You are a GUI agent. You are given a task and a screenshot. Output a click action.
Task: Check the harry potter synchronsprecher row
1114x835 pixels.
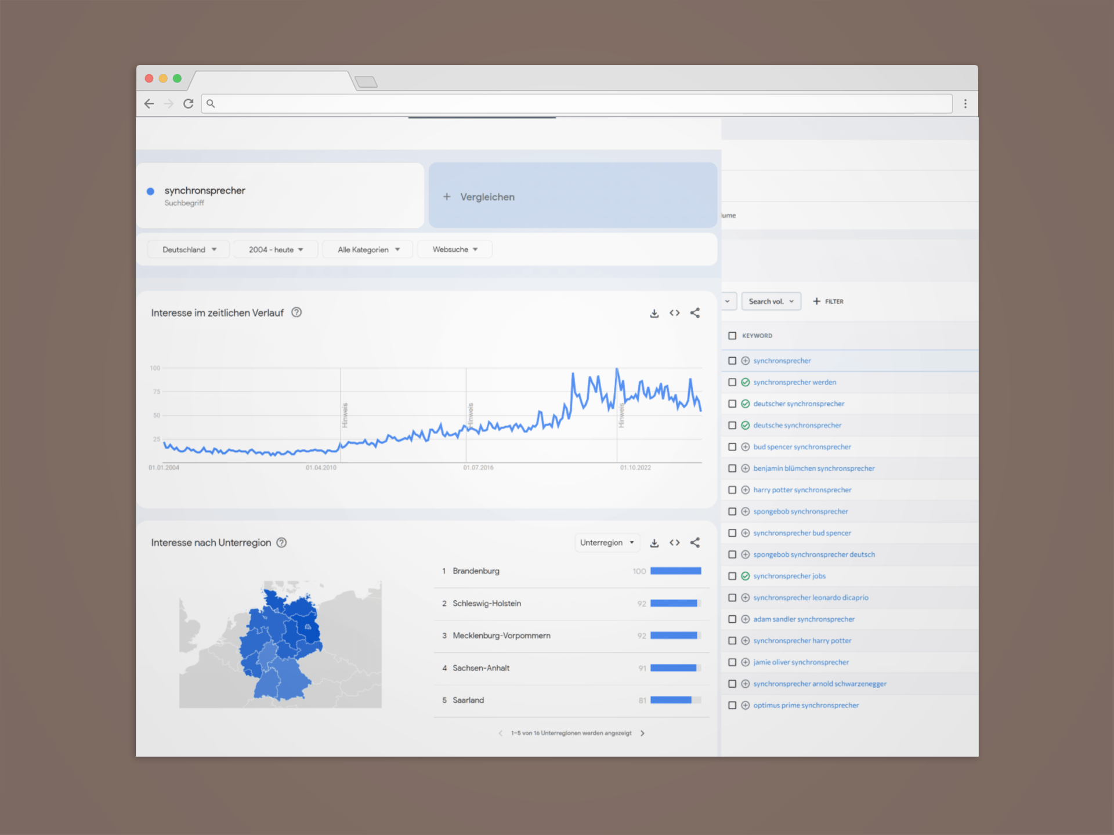click(x=732, y=490)
